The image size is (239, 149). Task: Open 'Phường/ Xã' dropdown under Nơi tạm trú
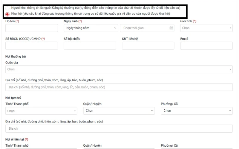click(x=197, y=111)
